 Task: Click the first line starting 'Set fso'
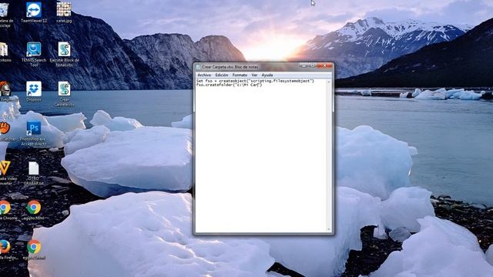tap(255, 81)
